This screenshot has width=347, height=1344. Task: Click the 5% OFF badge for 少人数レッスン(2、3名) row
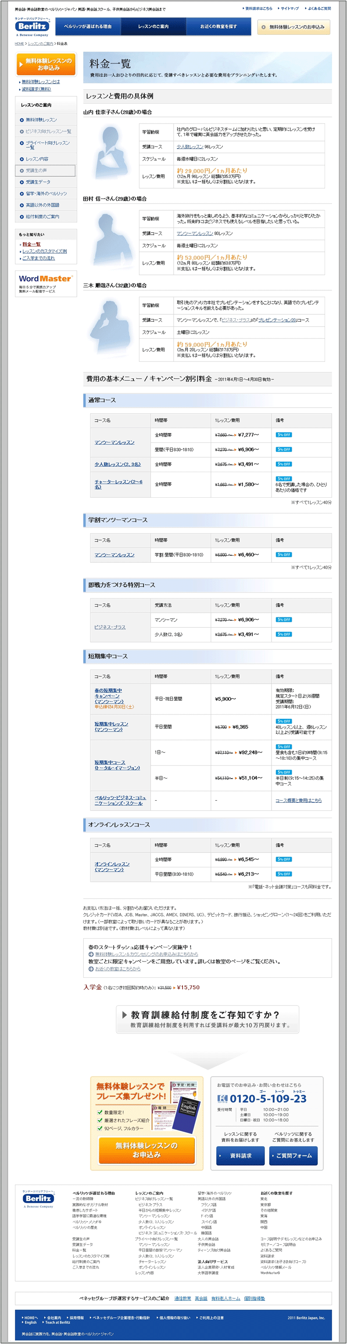click(284, 464)
